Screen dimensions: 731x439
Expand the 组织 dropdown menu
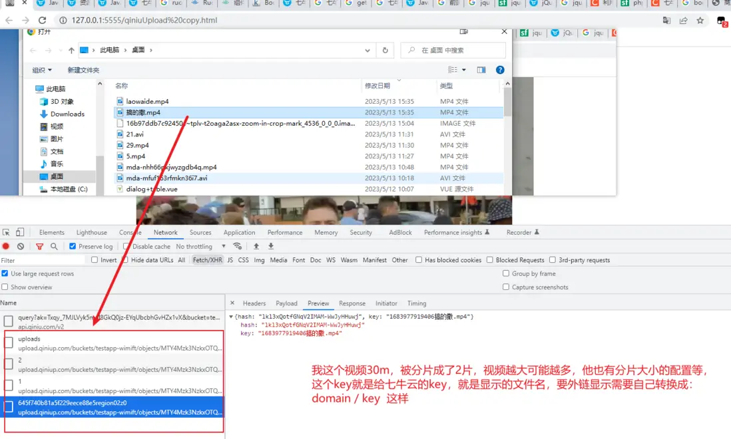click(x=42, y=71)
